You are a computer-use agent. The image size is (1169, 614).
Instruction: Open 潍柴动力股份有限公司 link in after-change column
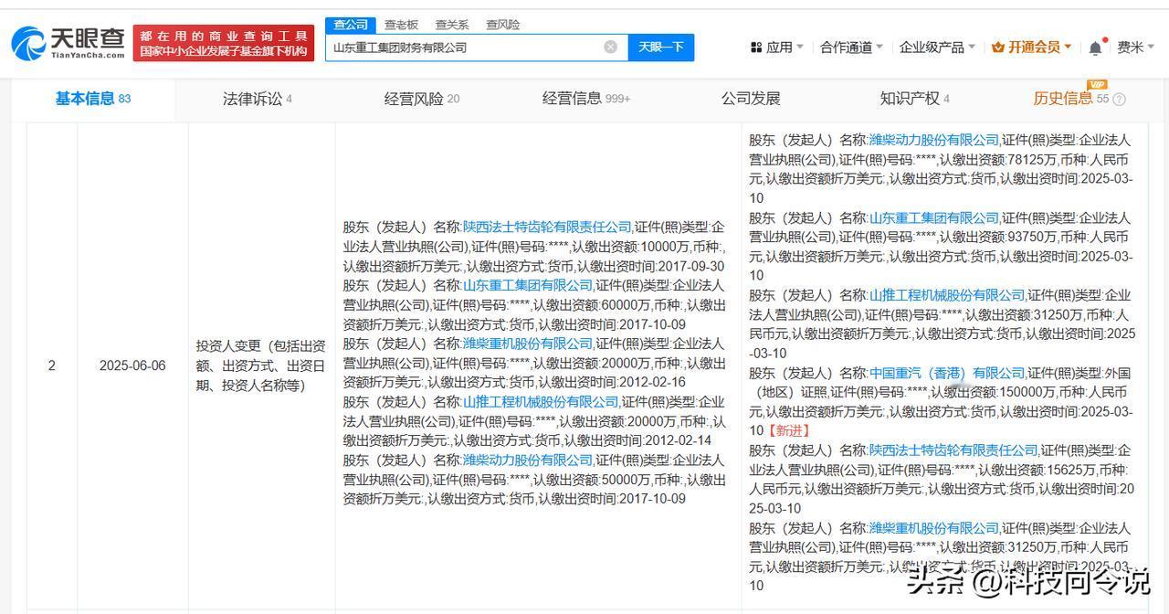click(934, 141)
